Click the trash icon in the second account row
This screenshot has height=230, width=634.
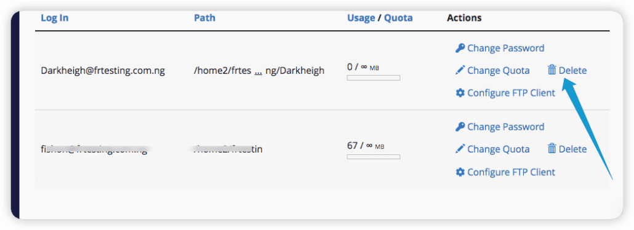[x=552, y=148]
